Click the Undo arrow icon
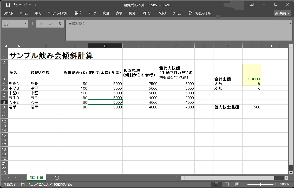This screenshot has height=188, width=294. [x=16, y=5]
